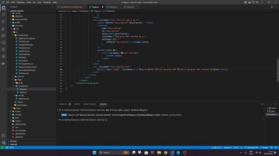
Task: Click the UTF-8 encoding indicator
Action: click(236, 147)
